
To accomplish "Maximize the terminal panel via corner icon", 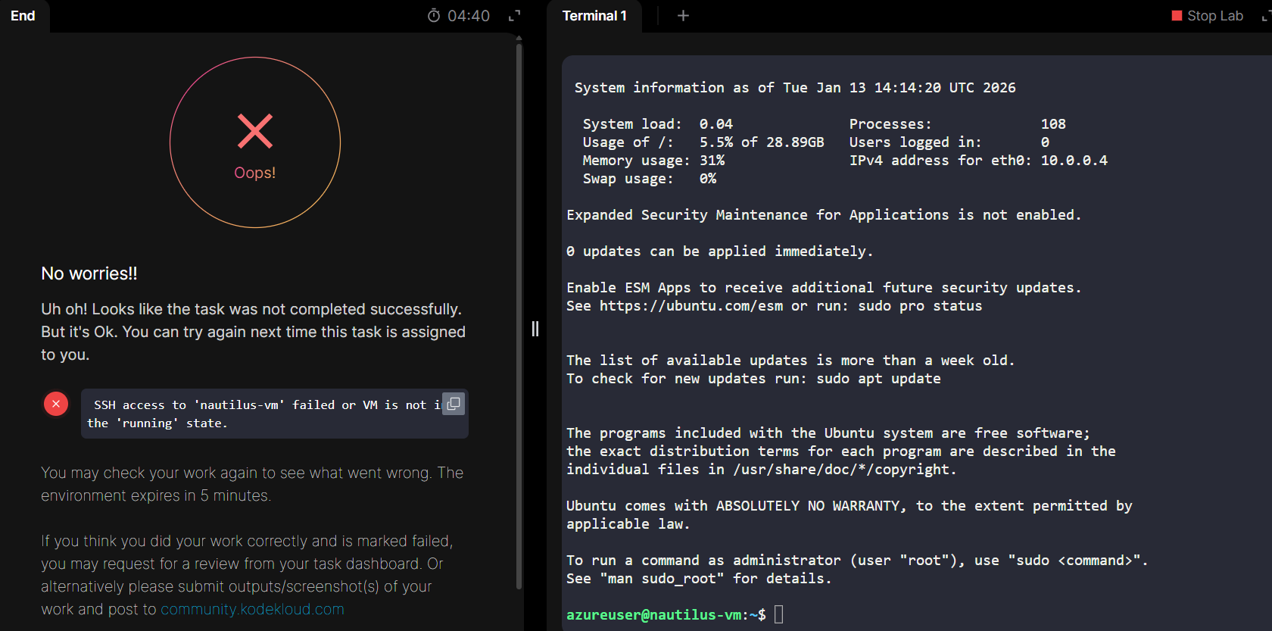I will point(1267,16).
